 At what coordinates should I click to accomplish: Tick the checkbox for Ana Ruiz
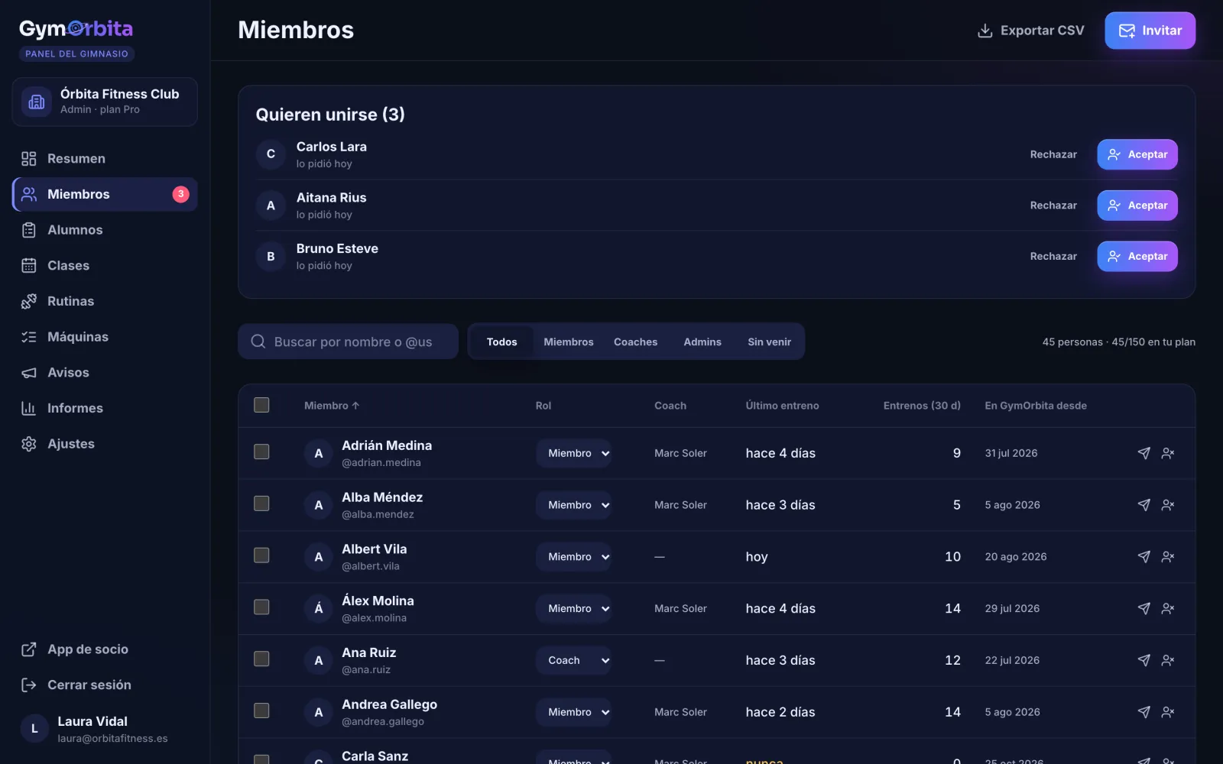click(261, 659)
